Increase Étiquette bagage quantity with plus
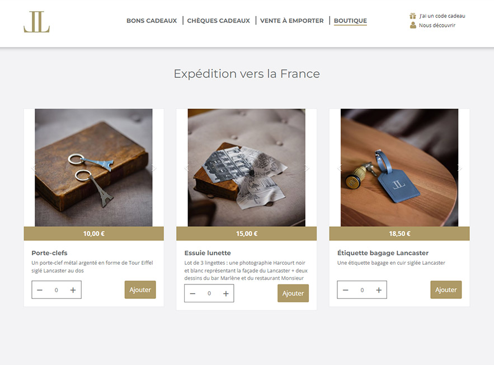Screen dimensions: 494x365 point(379,290)
